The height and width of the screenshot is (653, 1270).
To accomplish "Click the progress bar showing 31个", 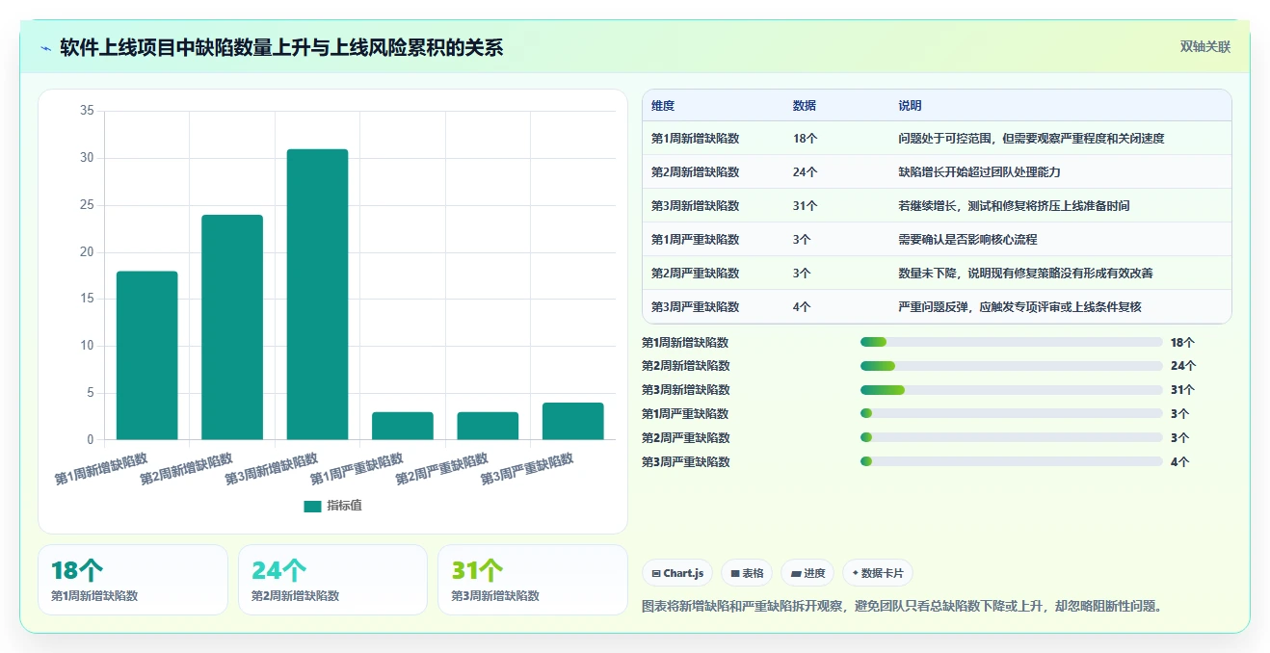I will pyautogui.click(x=1012, y=390).
